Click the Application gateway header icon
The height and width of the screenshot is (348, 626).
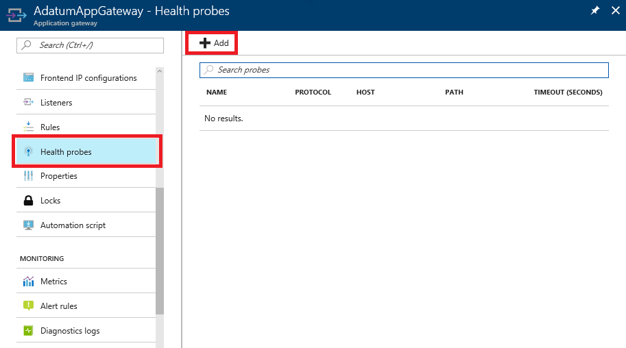[x=16, y=16]
